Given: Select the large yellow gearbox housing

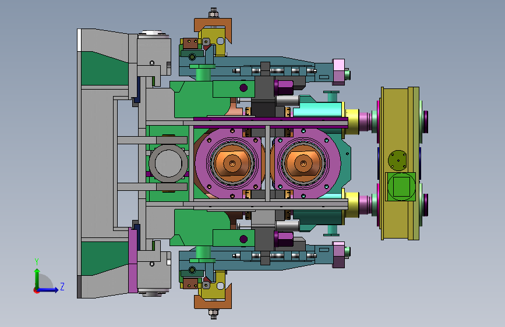Looking at the screenshot, I should (x=400, y=163).
